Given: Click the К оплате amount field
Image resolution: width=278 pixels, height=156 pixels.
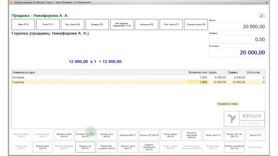Looking at the screenshot, I should coord(237,52).
